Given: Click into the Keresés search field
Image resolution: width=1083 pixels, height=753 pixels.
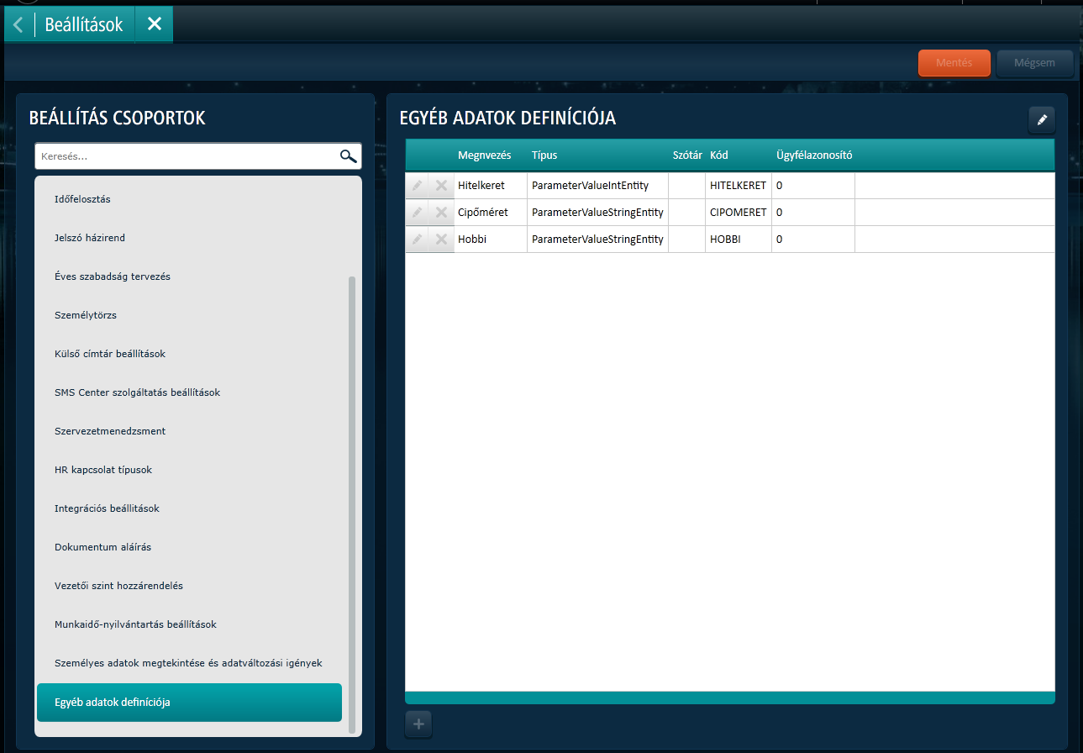Looking at the screenshot, I should coord(185,156).
